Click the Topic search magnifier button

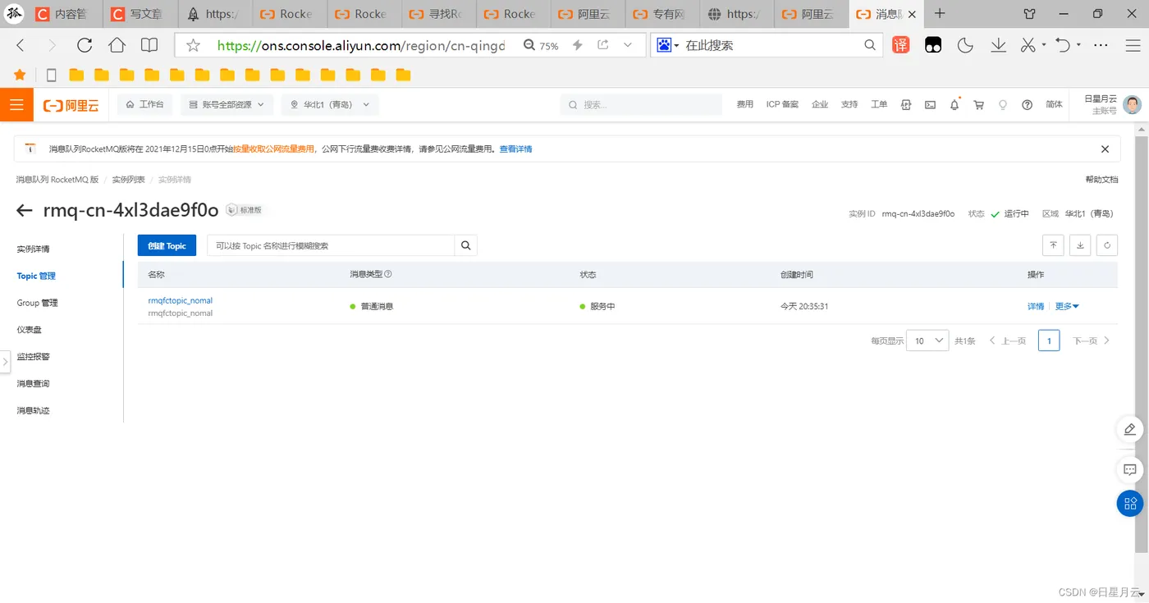tap(465, 245)
